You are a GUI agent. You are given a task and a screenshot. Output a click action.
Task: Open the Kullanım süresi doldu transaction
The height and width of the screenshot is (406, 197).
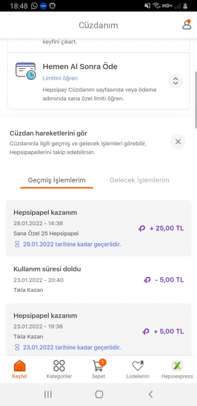[x=98, y=280]
